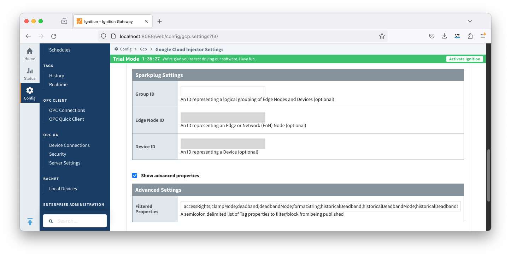Bookmark this page with the star icon
The image size is (511, 257).
[382, 36]
